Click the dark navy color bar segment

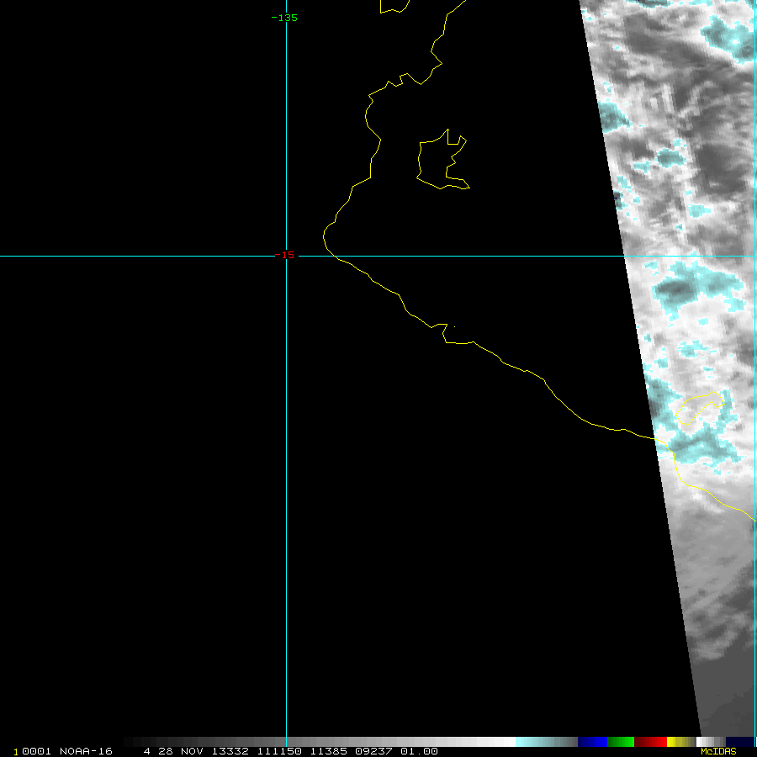click(x=739, y=742)
